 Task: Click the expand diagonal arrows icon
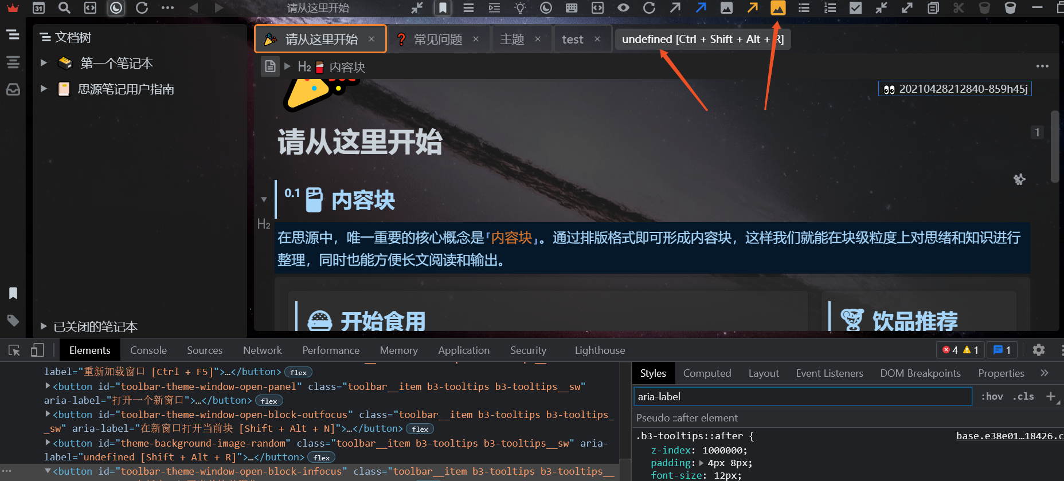point(907,7)
